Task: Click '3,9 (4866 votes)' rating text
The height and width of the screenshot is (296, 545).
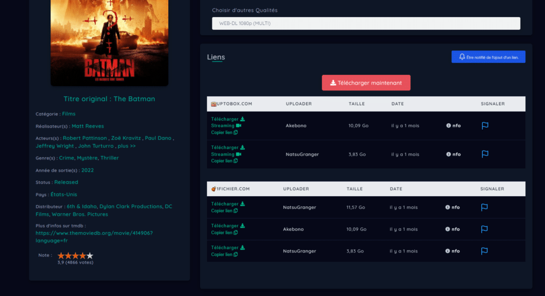Action: 76,263
